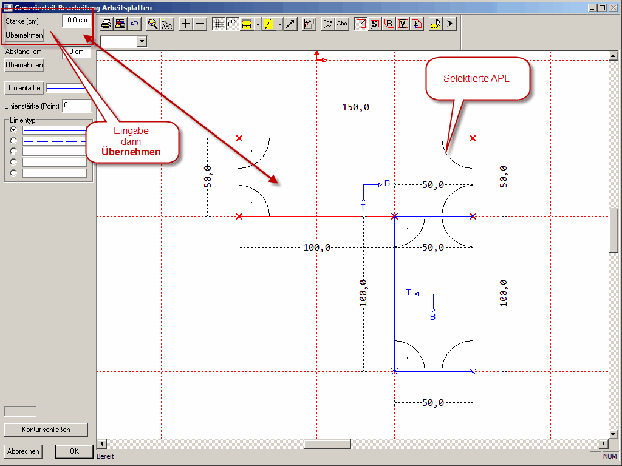The height and width of the screenshot is (466, 622).
Task: Click the undo arrow icon
Action: (x=134, y=24)
